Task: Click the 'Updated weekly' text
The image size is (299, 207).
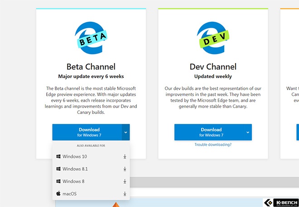Action: tap(213, 76)
